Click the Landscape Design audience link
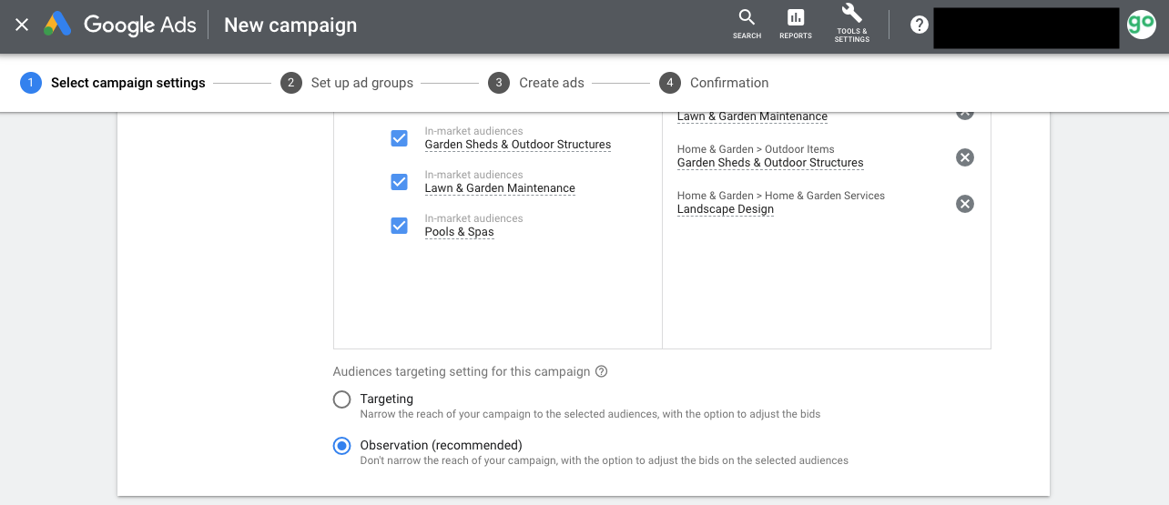This screenshot has height=505, width=1169. 726,209
